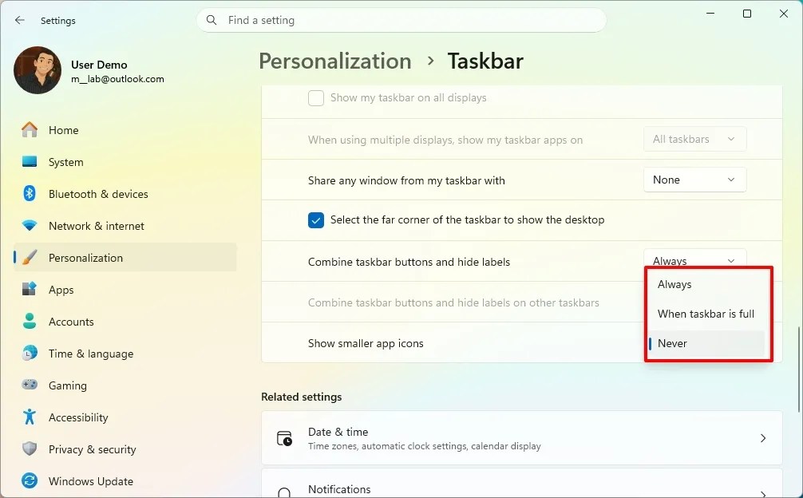Select the Gaming controller icon
This screenshot has height=498, width=803.
[x=30, y=385]
